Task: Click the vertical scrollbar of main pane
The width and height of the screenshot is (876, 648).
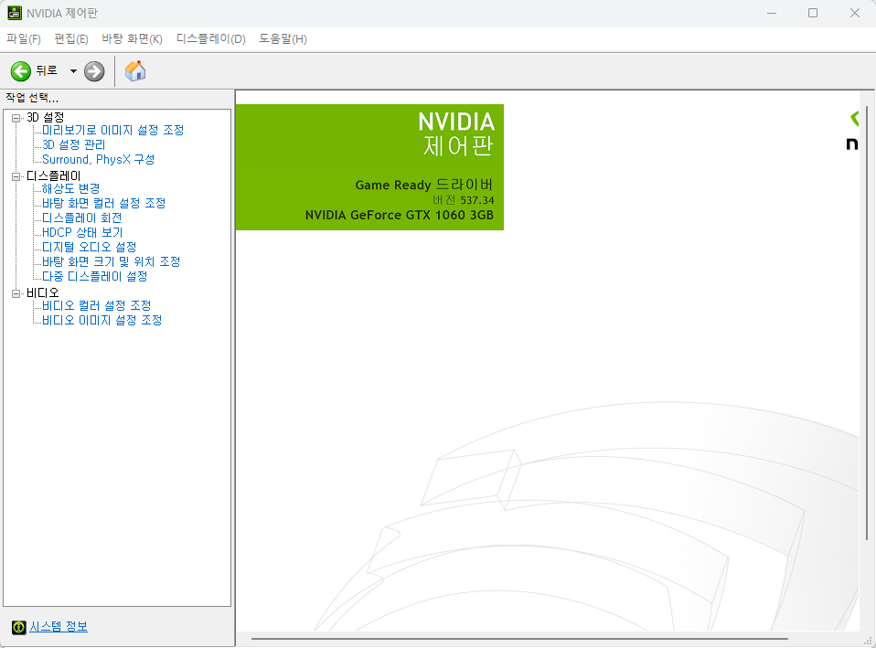Action: coord(867,323)
